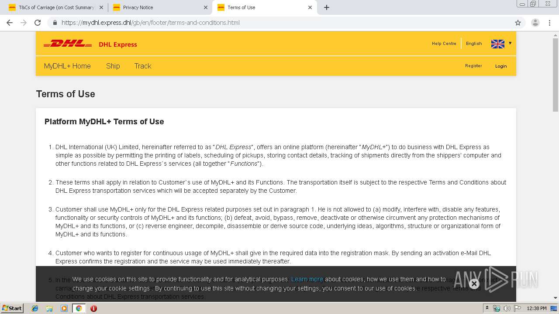Launch Internet Explorer from the taskbar
The width and height of the screenshot is (559, 314).
click(35, 308)
